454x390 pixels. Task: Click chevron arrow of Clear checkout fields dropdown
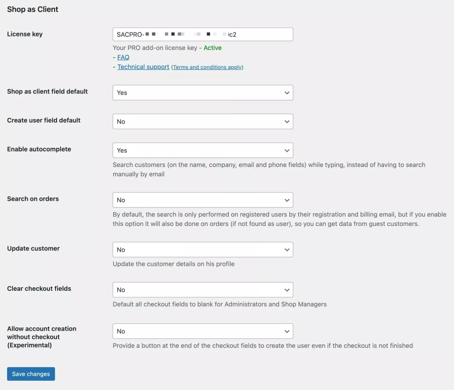[x=287, y=290]
